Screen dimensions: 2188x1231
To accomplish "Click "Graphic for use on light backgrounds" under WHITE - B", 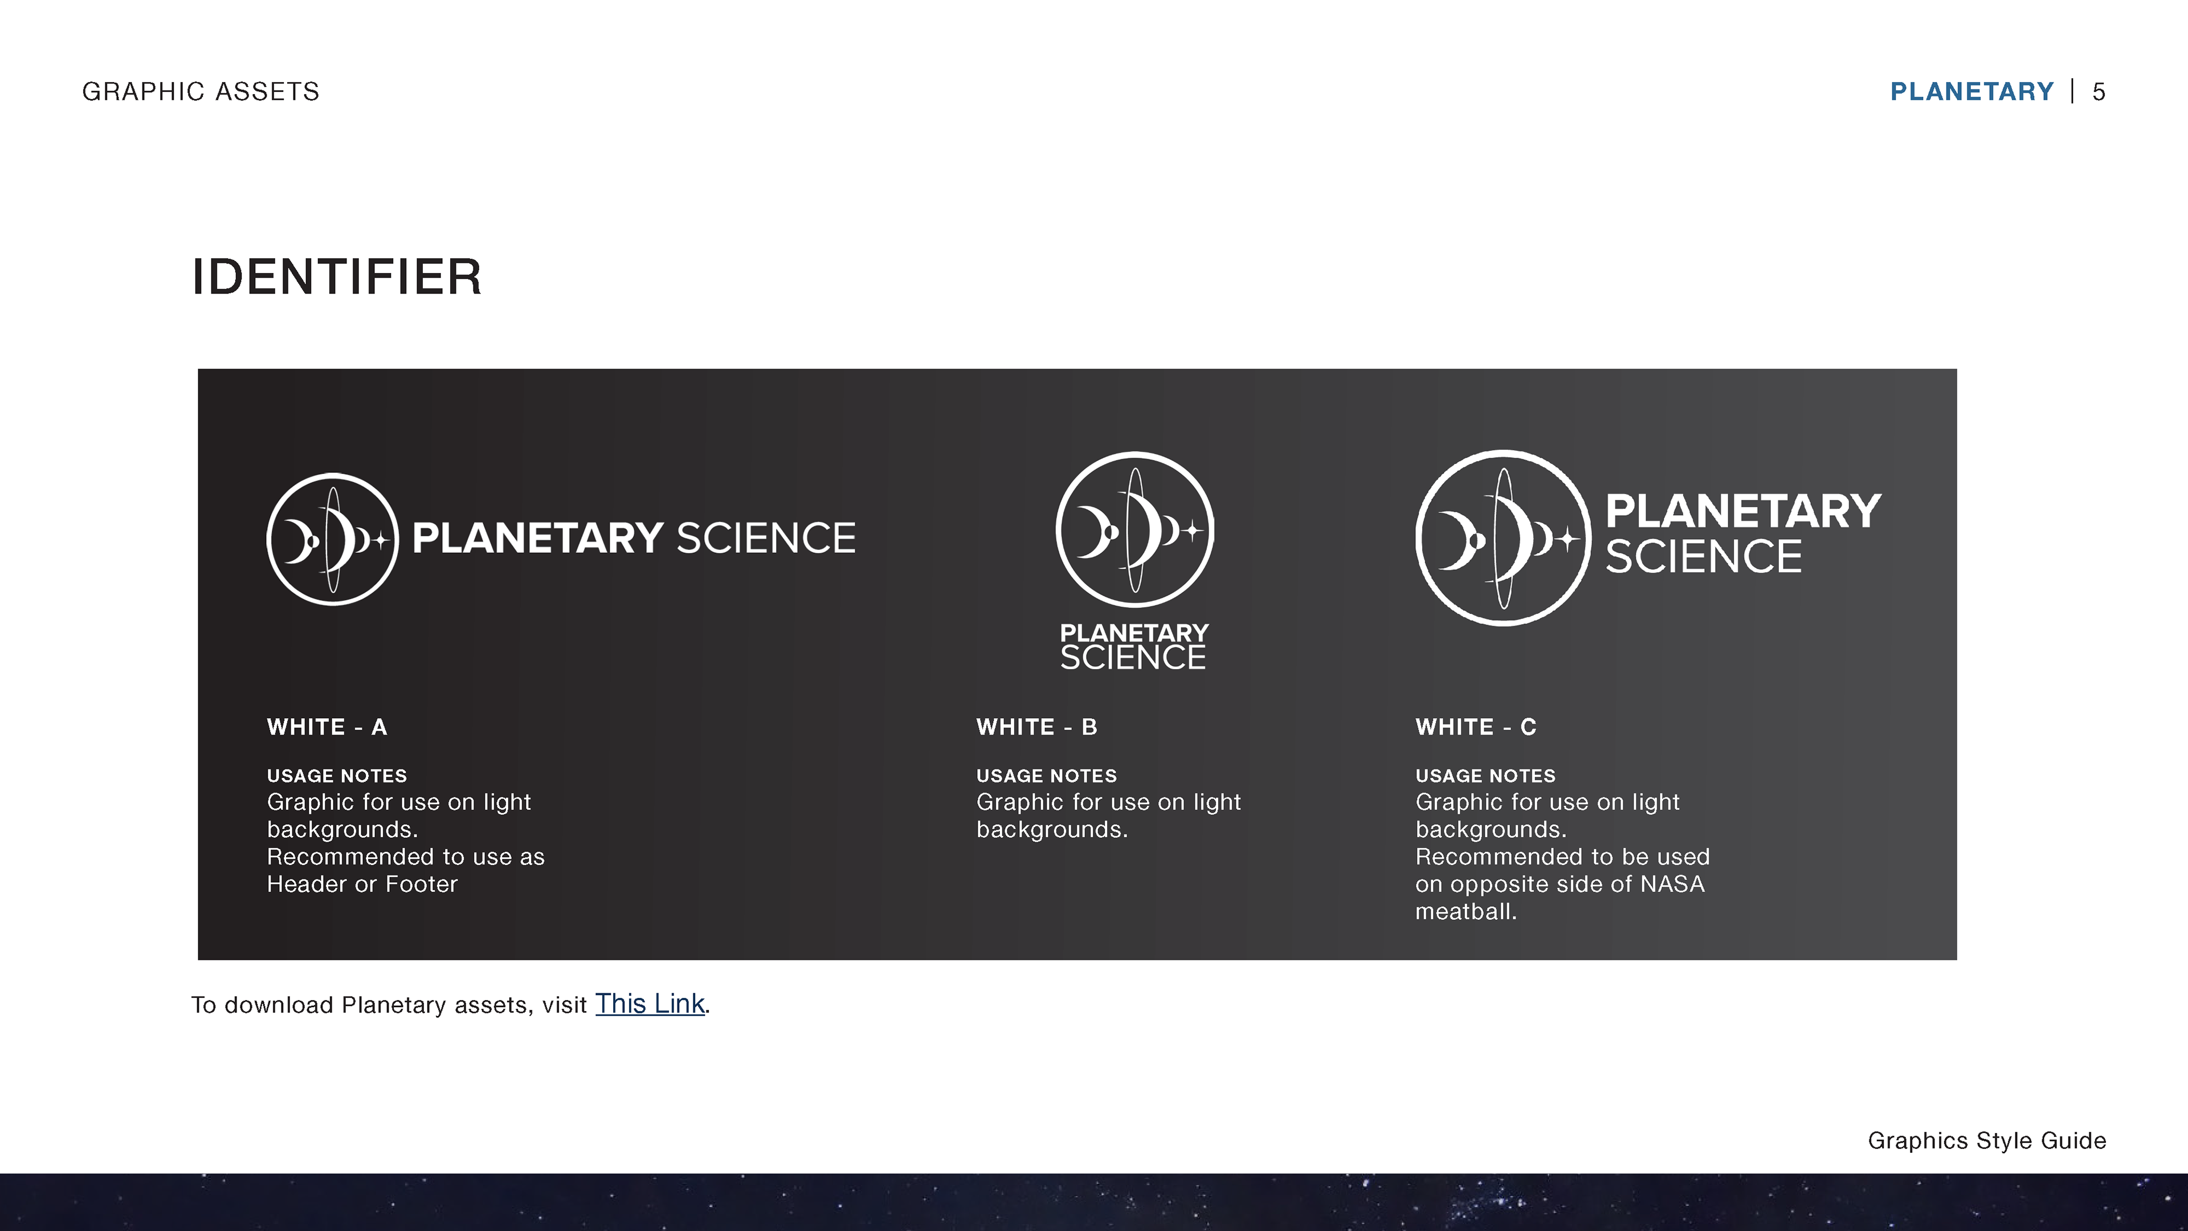I will point(1108,816).
